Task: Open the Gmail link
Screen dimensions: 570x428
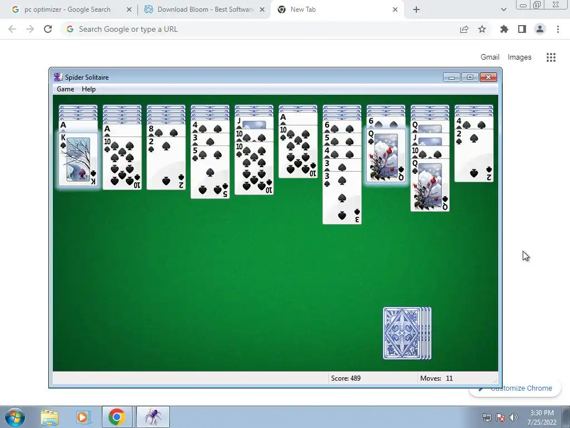Action: coord(490,57)
